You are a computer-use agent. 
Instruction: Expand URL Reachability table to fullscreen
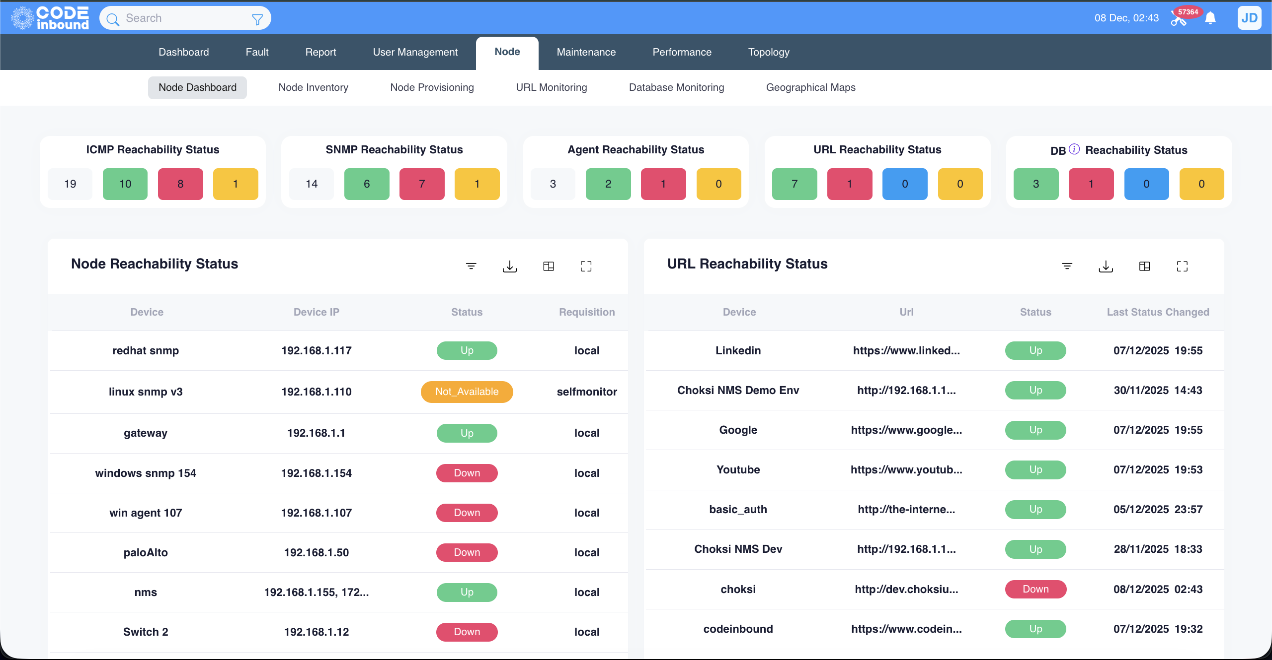click(1182, 266)
